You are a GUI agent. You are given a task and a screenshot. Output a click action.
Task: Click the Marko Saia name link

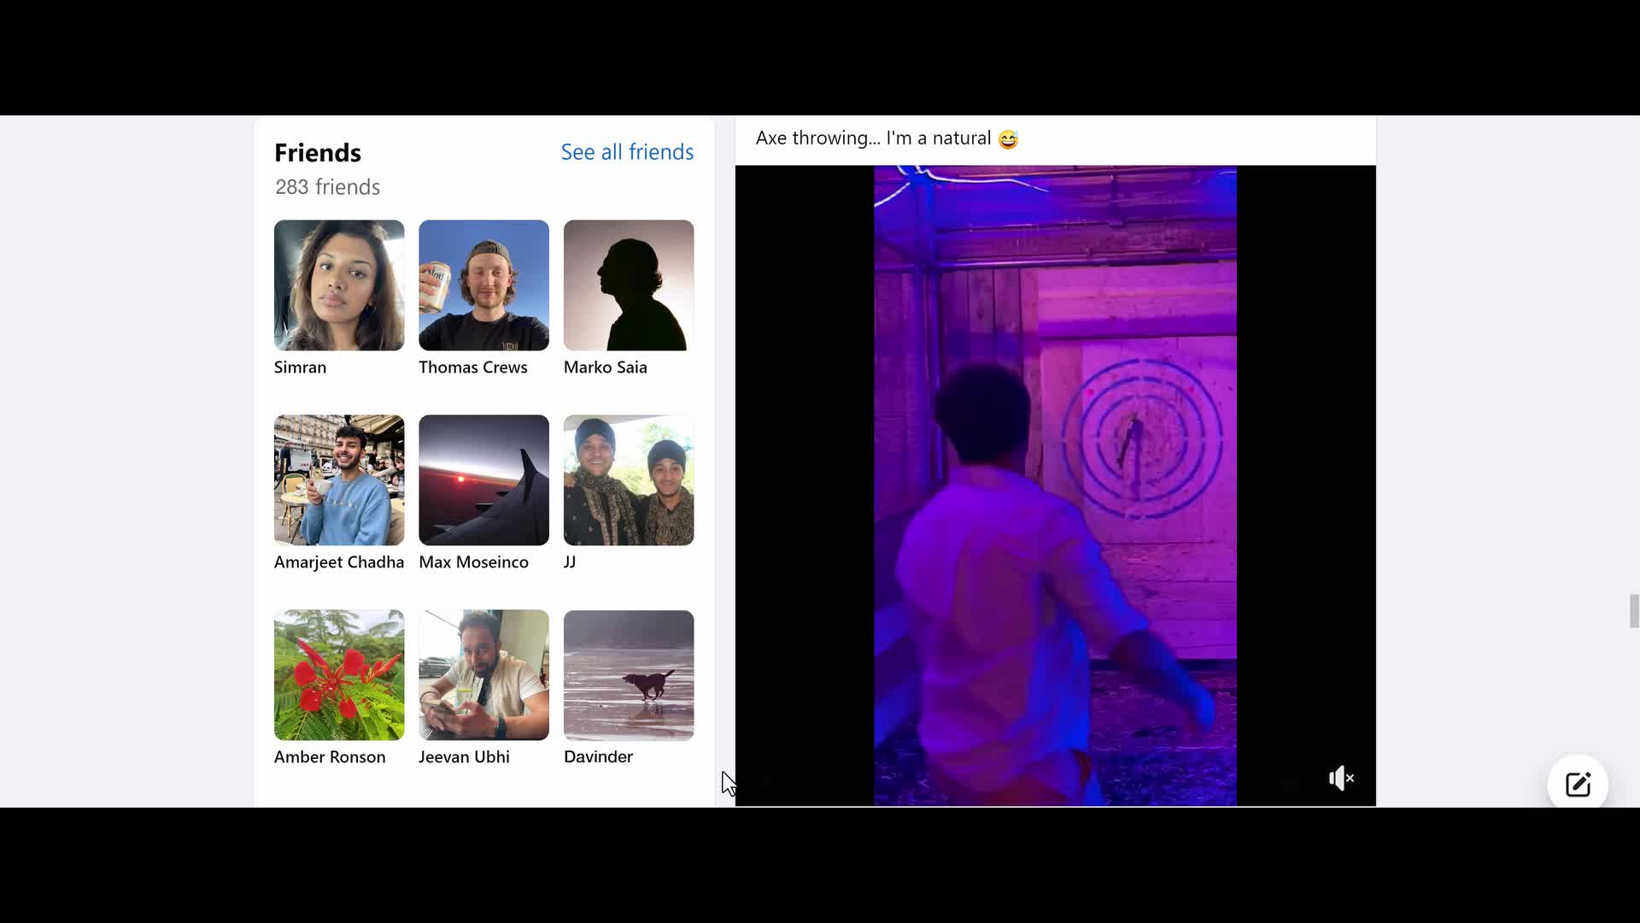coord(605,367)
